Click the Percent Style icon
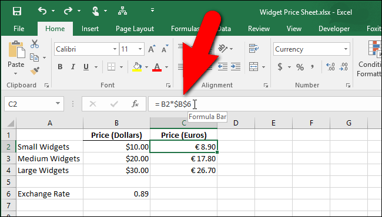 tap(300, 67)
